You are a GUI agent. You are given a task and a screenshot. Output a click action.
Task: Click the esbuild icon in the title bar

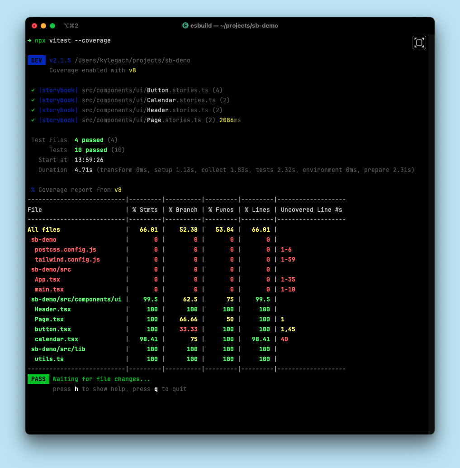185,26
